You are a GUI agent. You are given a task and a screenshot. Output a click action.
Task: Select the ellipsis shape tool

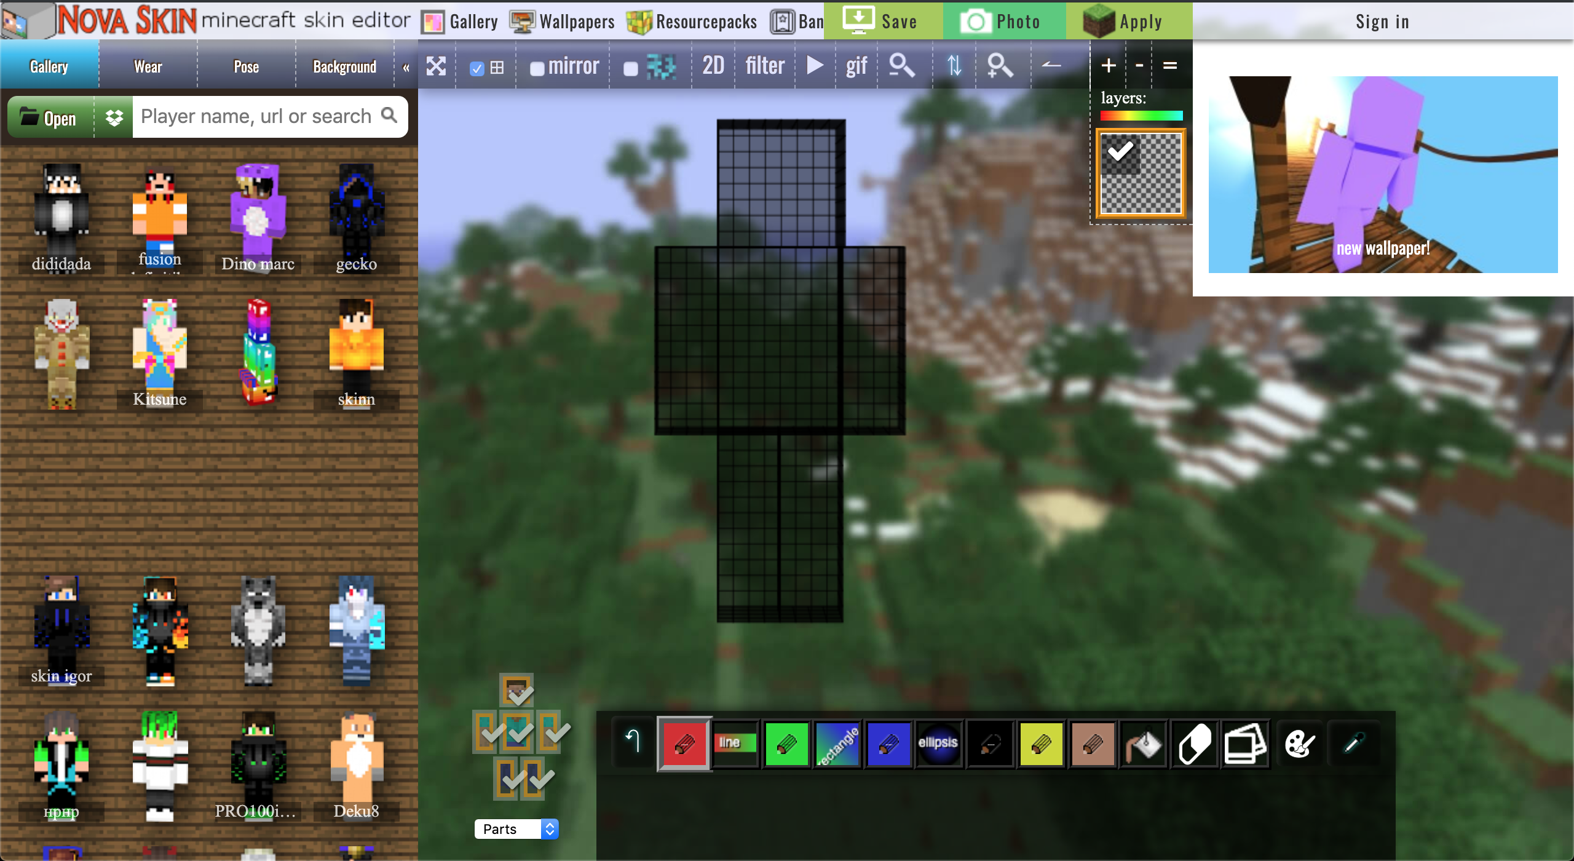938,742
